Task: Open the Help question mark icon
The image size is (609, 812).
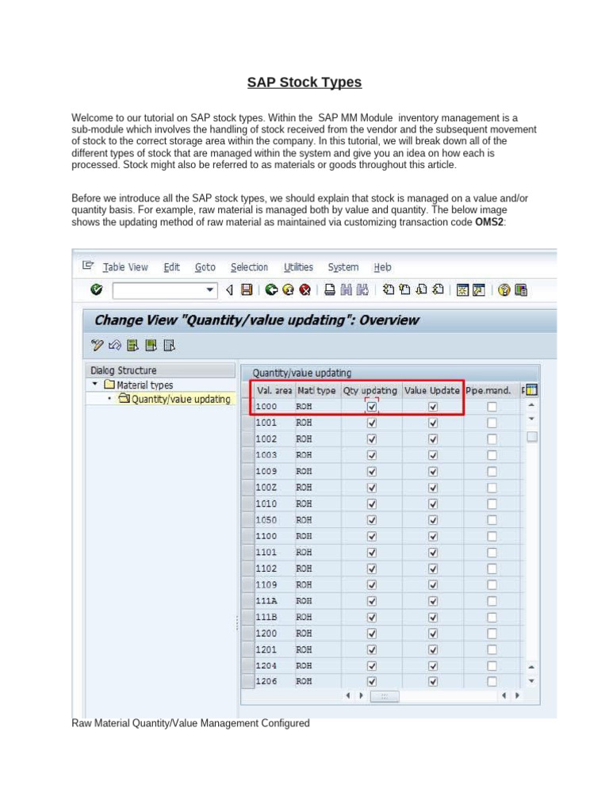Action: [x=504, y=290]
